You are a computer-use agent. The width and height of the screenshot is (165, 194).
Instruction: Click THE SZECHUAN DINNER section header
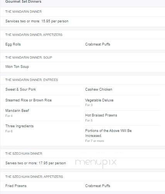coord(24,154)
